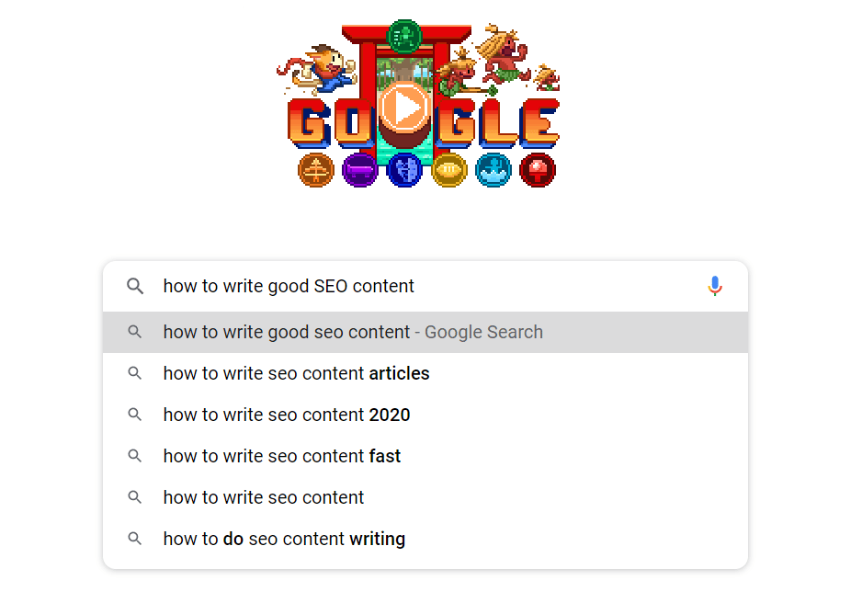862x603 pixels.
Task: Select the purple skateboarding medal icon
Action: (360, 170)
